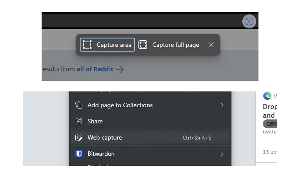Expand the Bitwarden submenu chevron
290x175 pixels.
click(222, 154)
